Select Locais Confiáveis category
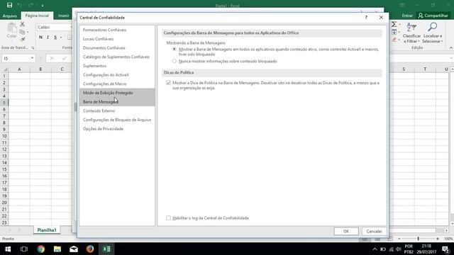The height and width of the screenshot is (255, 454). [117, 39]
